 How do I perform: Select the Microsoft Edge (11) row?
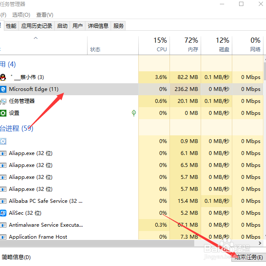pos(132,89)
